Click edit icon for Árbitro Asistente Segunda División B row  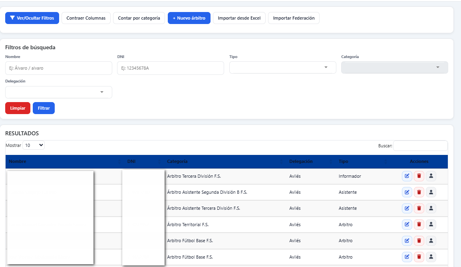[x=407, y=192]
